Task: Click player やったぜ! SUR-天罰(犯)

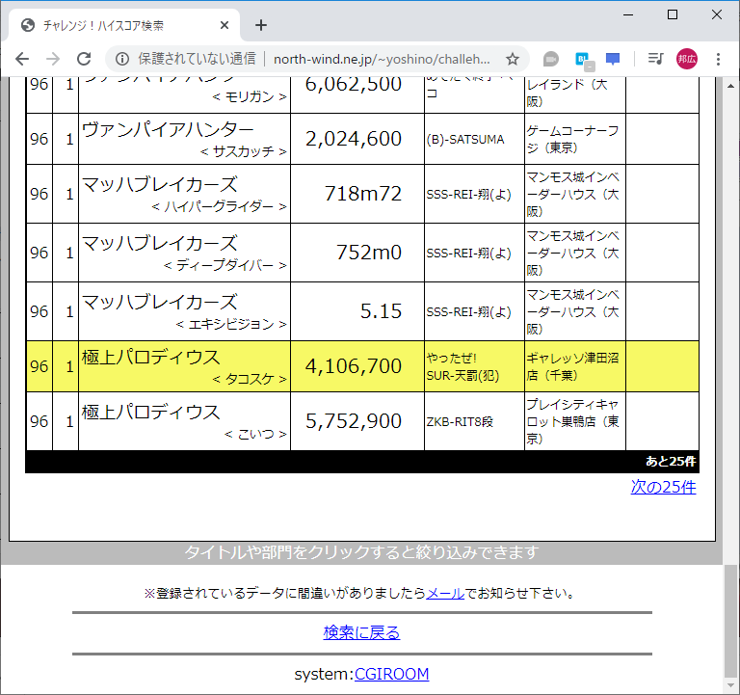Action: [x=462, y=366]
